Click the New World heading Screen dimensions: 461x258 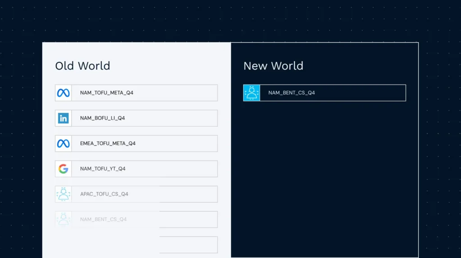click(x=273, y=66)
